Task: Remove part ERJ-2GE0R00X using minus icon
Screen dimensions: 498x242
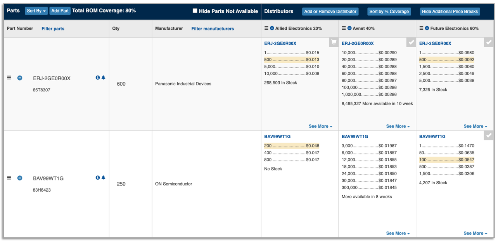Action: pos(20,78)
